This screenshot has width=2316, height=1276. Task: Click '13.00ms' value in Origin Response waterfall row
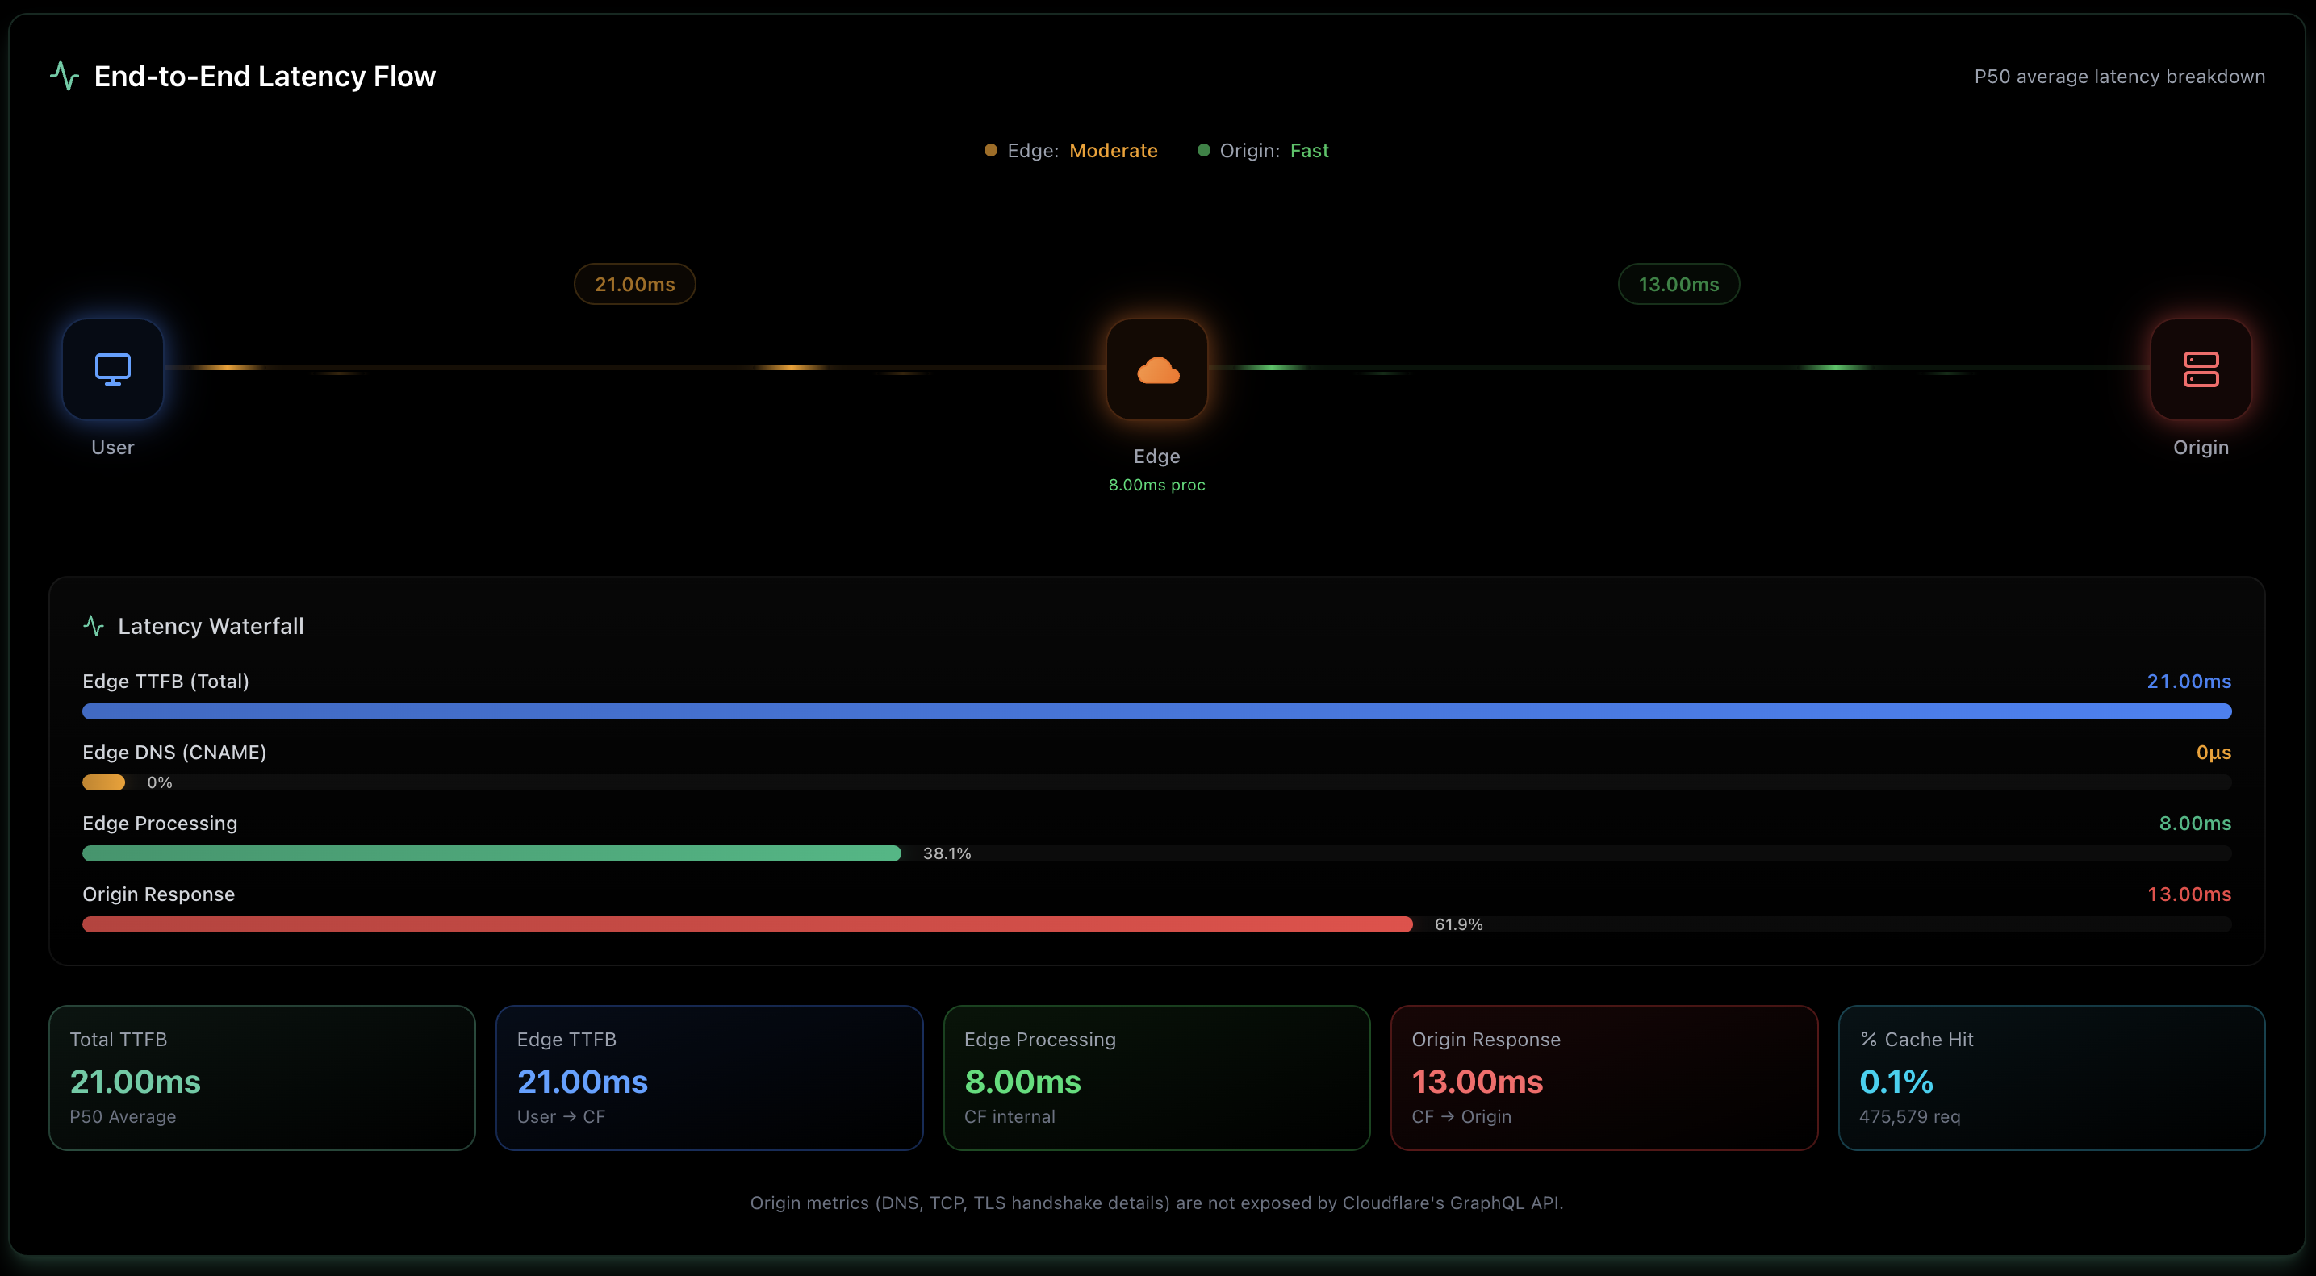click(2189, 894)
